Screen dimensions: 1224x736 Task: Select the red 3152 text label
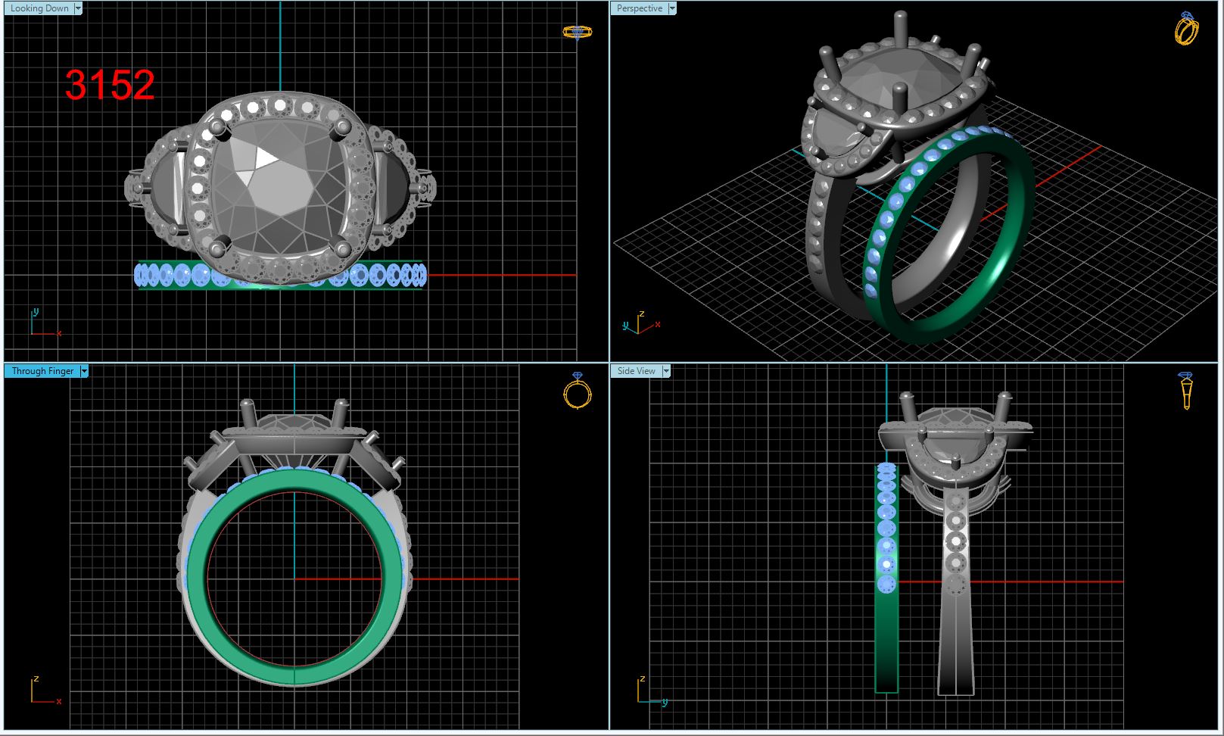[110, 85]
